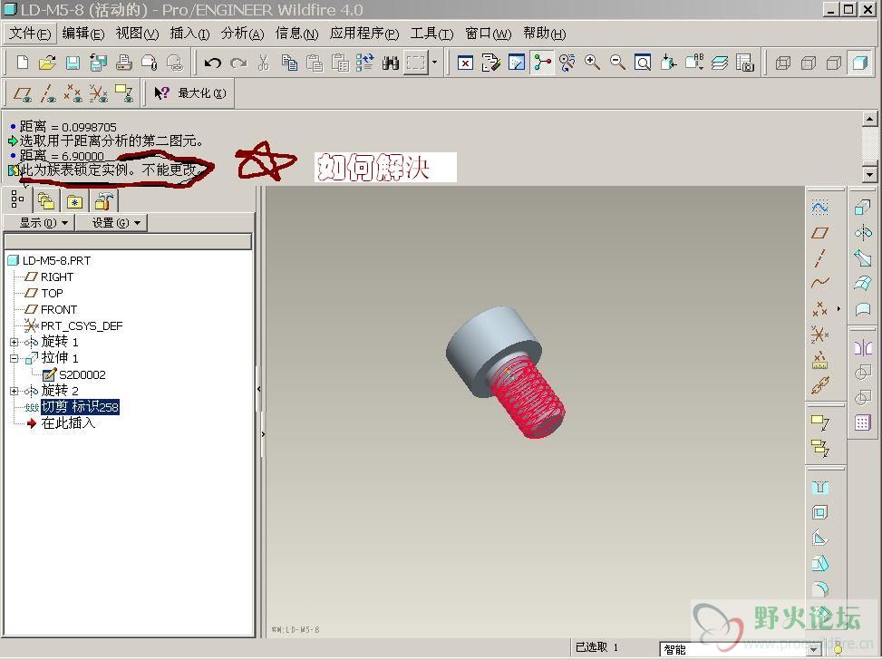The height and width of the screenshot is (660, 882).
Task: Open the 工具 menu
Action: [431, 34]
